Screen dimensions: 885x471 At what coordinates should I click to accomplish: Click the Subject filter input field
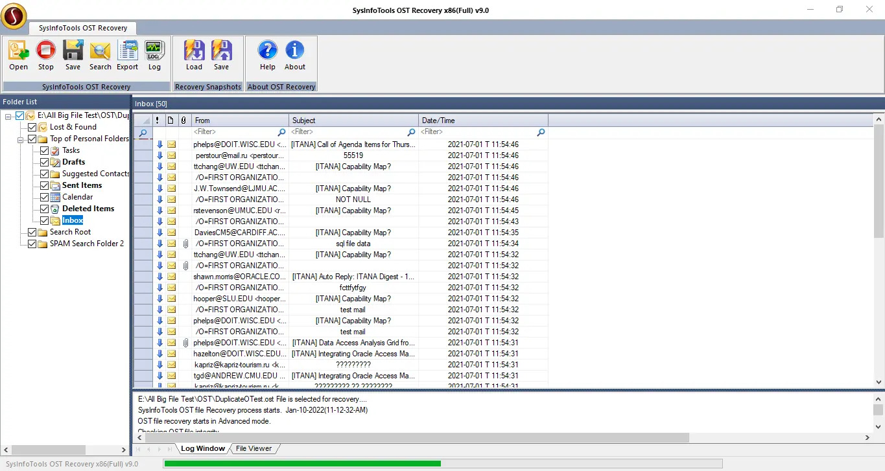pos(348,132)
